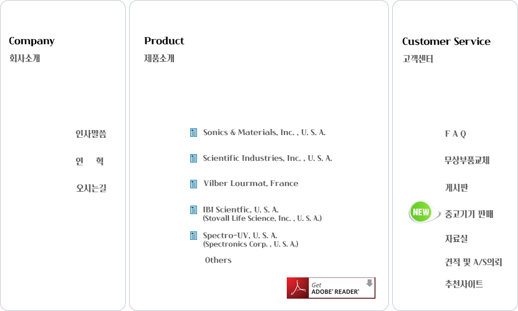The height and width of the screenshot is (311, 518).
Task: Open the 인사말씀 company page
Action: 91,134
